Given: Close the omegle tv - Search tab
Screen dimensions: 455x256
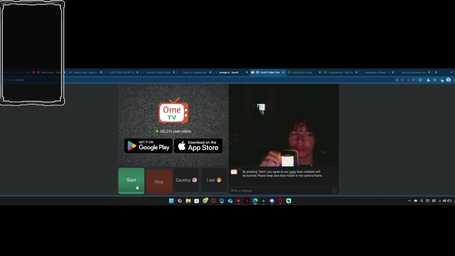Looking at the screenshot, I should click(247, 73).
